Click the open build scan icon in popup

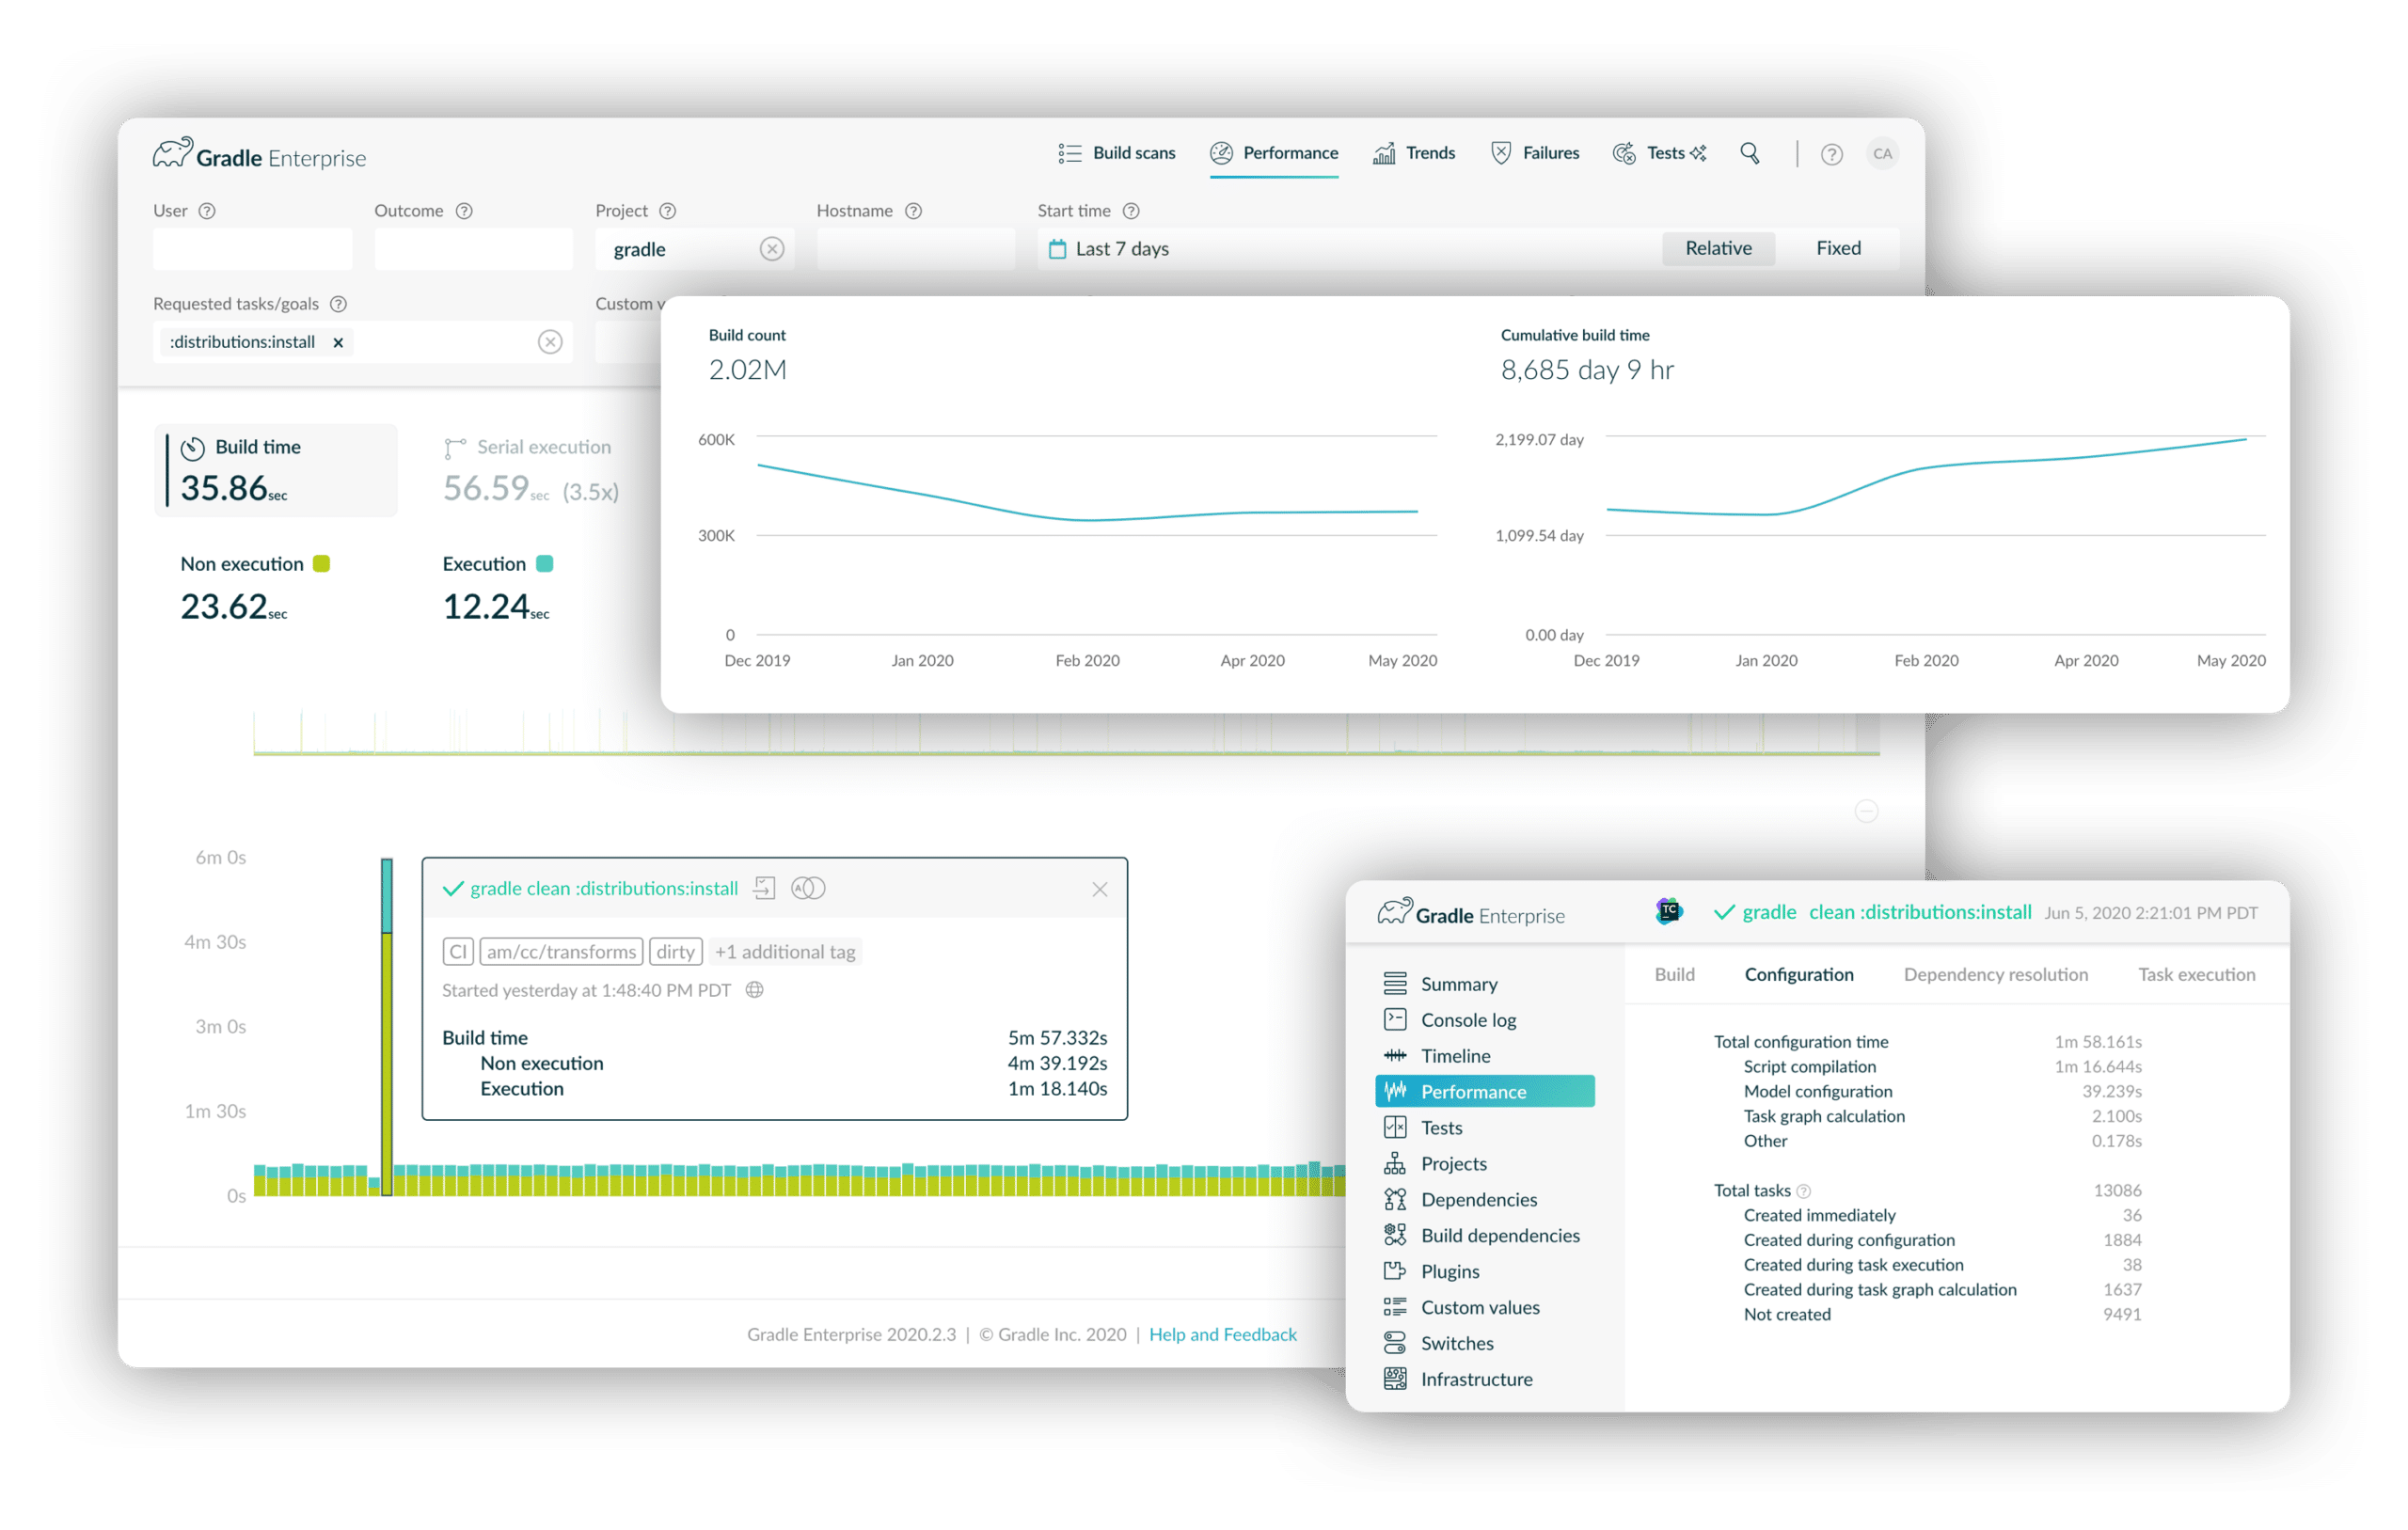click(764, 888)
